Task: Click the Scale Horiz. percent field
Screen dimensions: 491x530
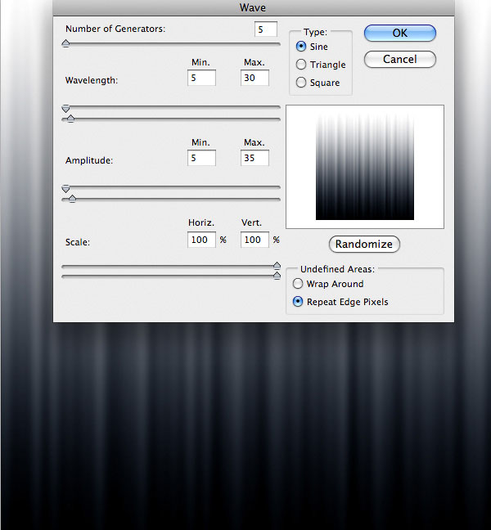Action: point(201,240)
